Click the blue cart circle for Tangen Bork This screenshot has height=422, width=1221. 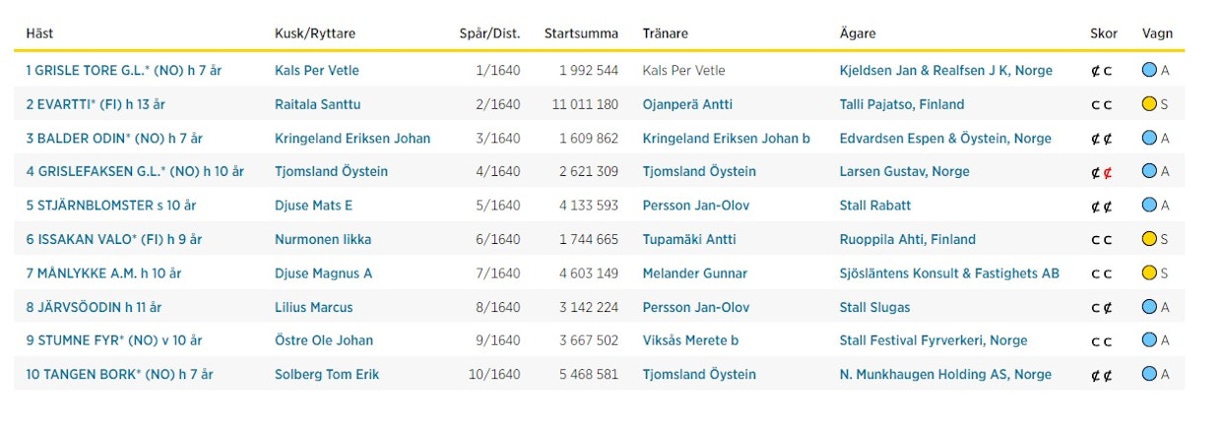[1148, 375]
